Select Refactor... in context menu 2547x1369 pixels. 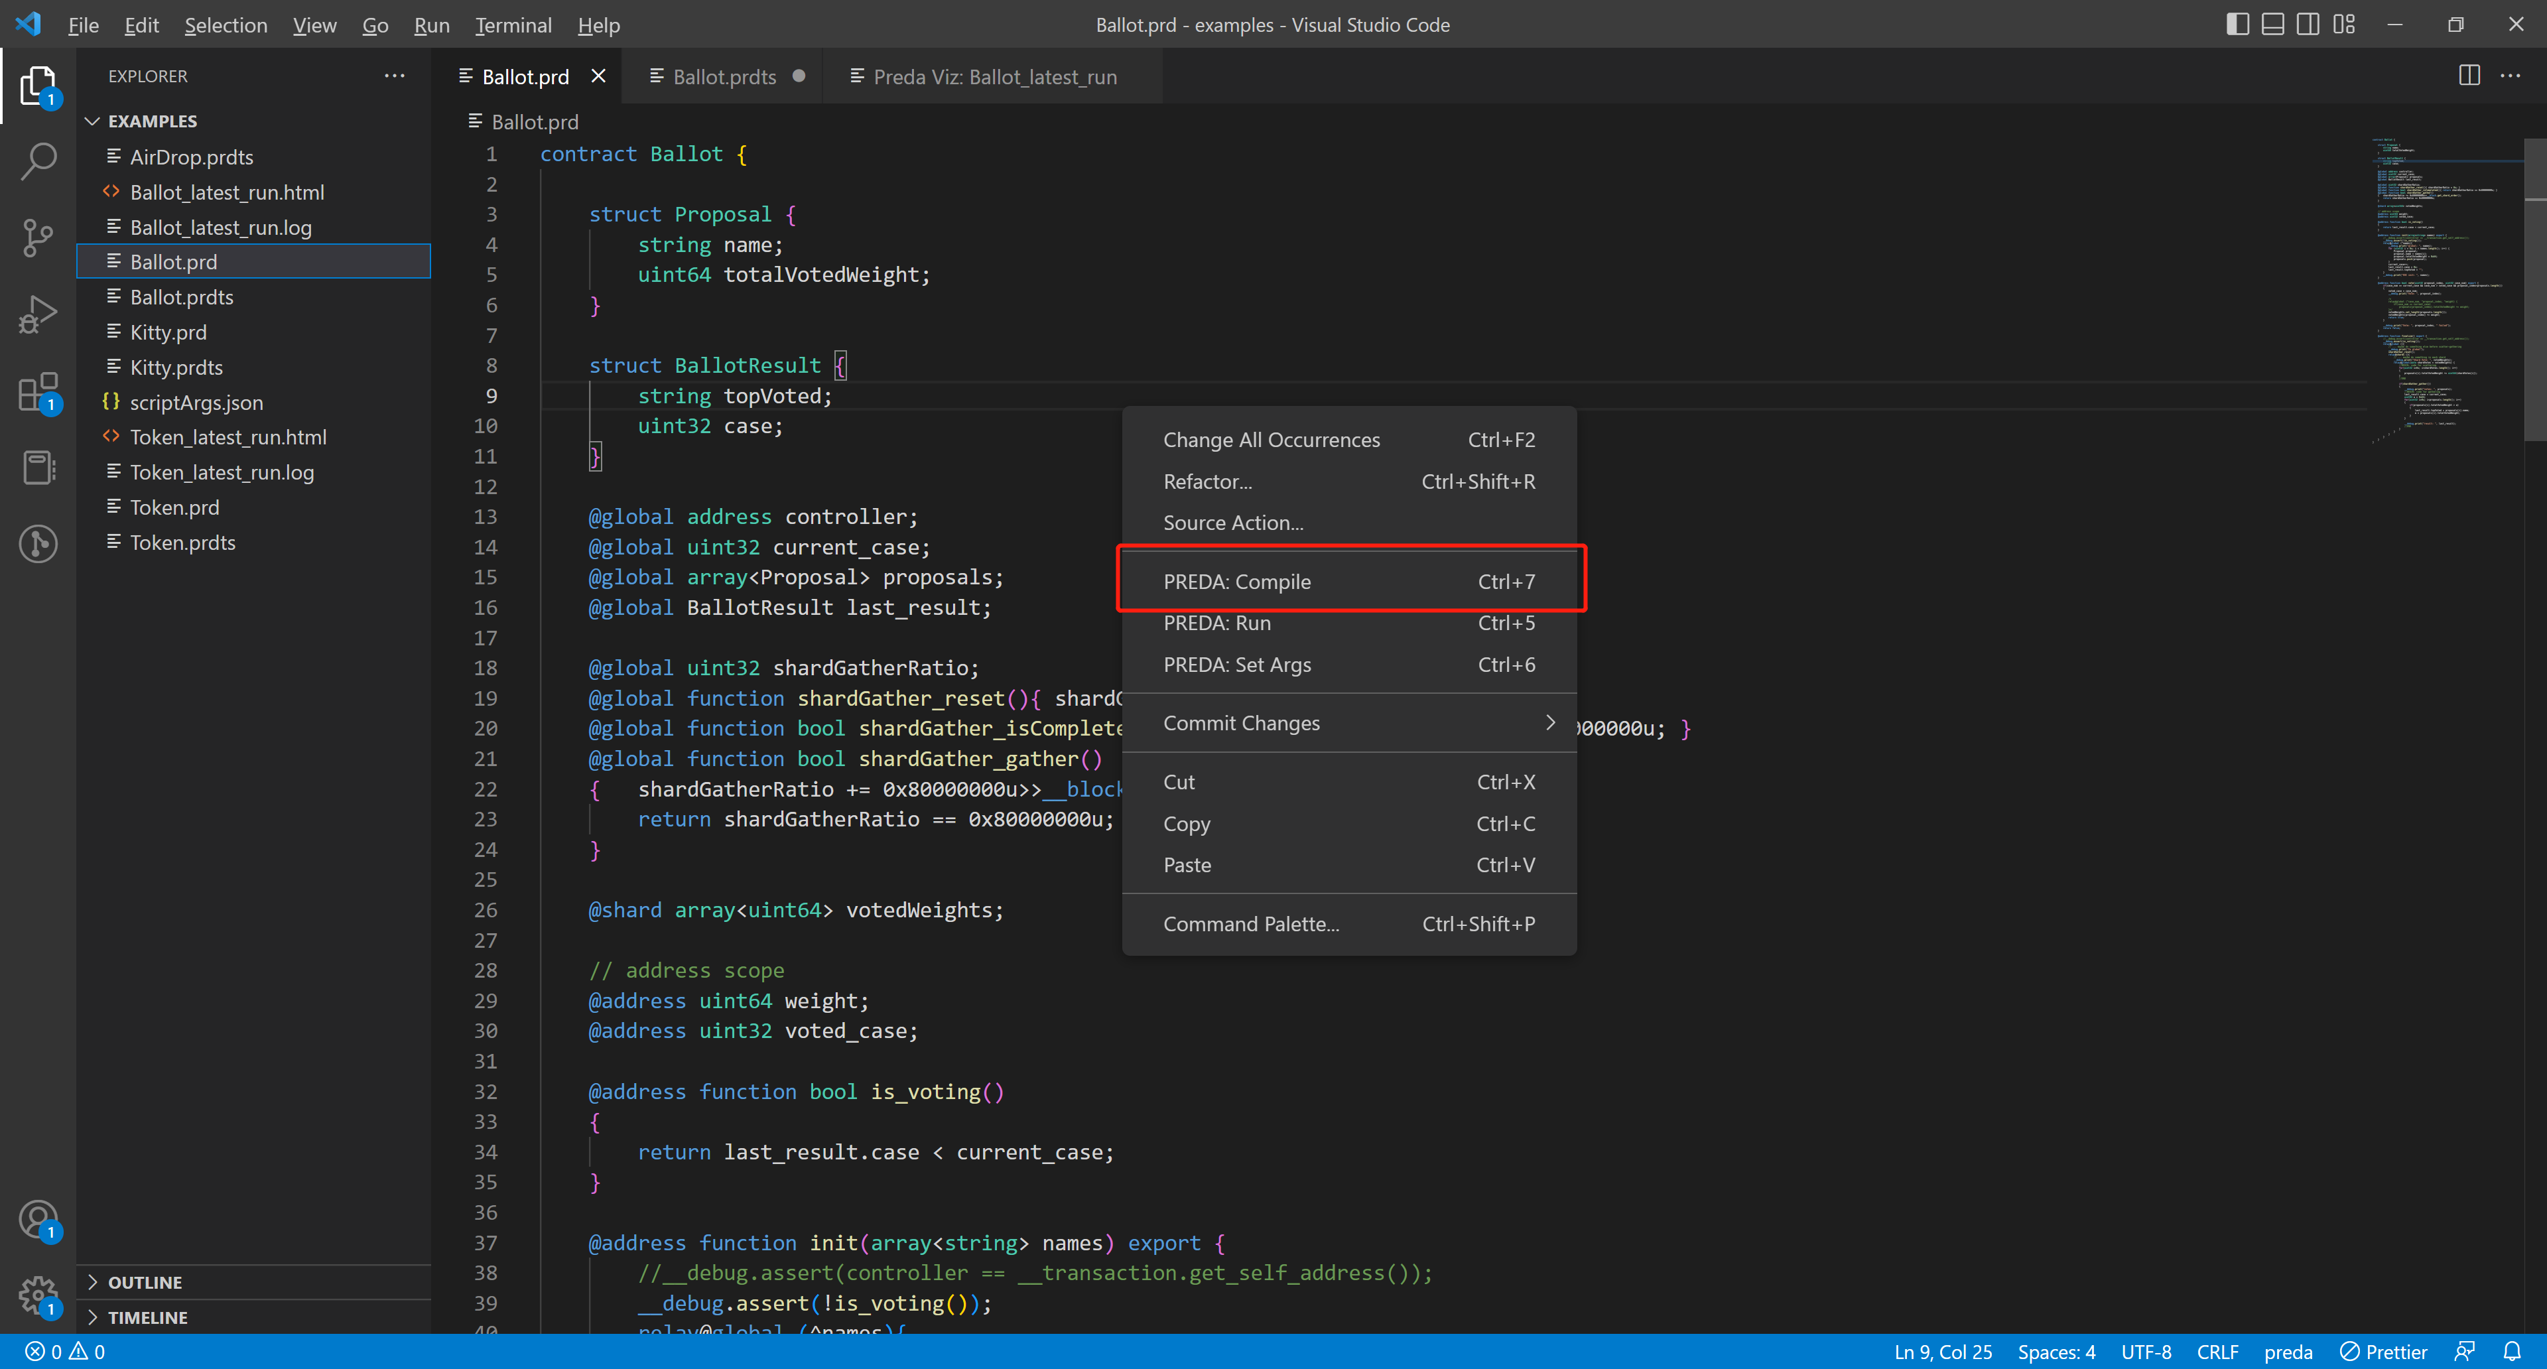pyautogui.click(x=1350, y=482)
